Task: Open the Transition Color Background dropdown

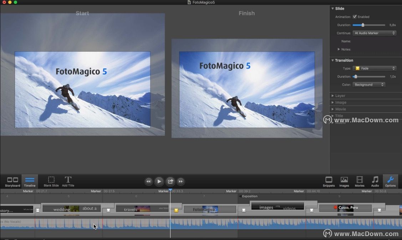Action: click(x=369, y=85)
